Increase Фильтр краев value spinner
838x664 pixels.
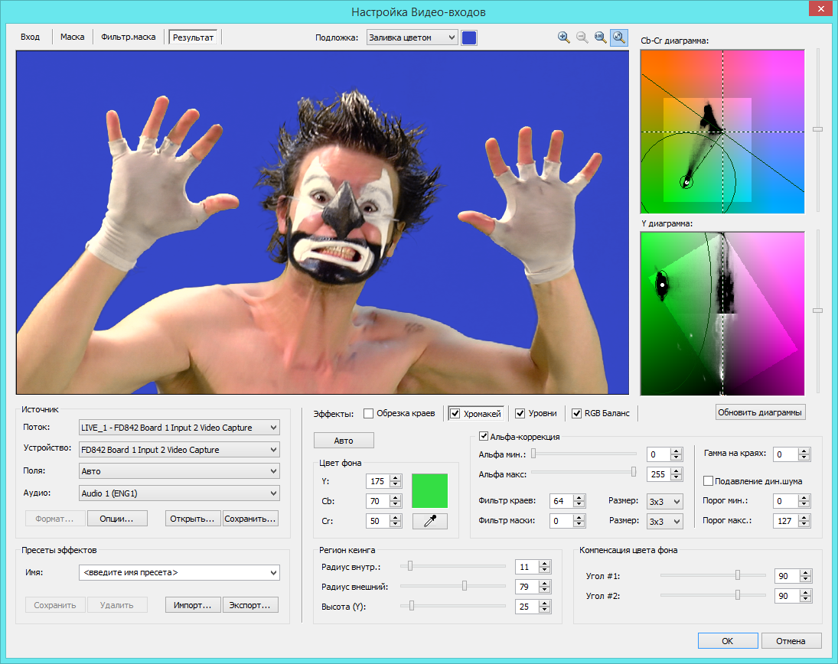click(x=579, y=497)
